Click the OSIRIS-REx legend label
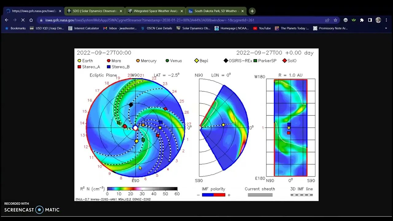The height and width of the screenshot is (221, 393). (240, 61)
